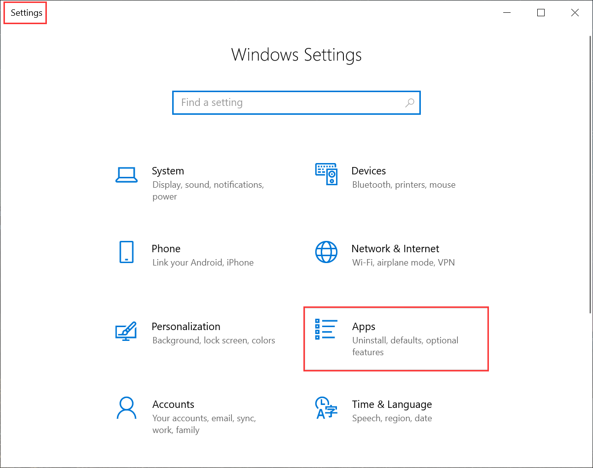Open the Personalization heading text
593x468 pixels.
[186, 327]
